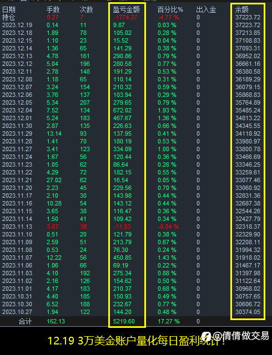This screenshot has width=272, height=355.
Task: Click balance value 36189.29
Action: click(x=248, y=79)
